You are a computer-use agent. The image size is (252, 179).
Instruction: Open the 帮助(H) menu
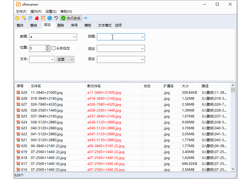[65, 12]
